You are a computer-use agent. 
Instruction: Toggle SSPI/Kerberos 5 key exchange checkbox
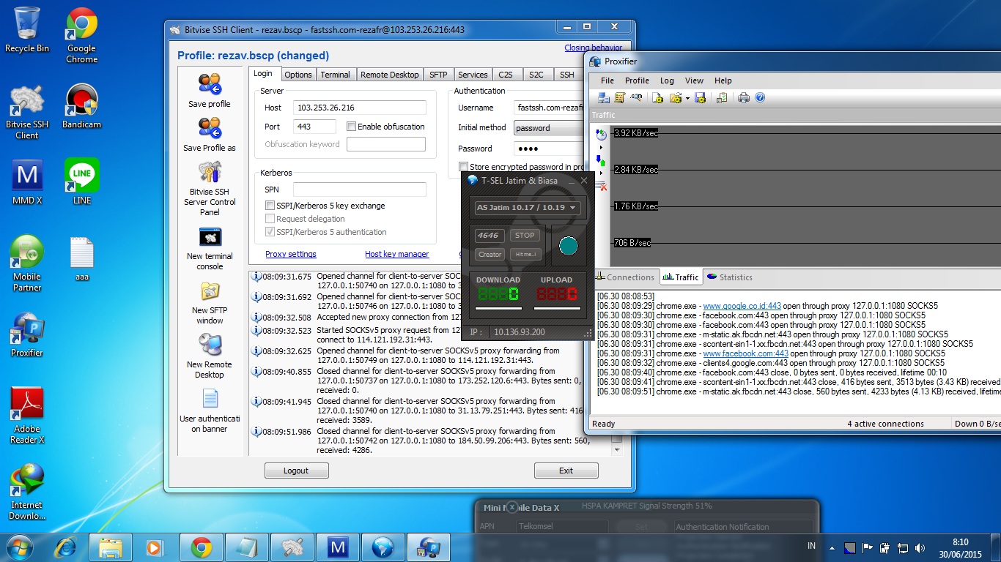270,206
